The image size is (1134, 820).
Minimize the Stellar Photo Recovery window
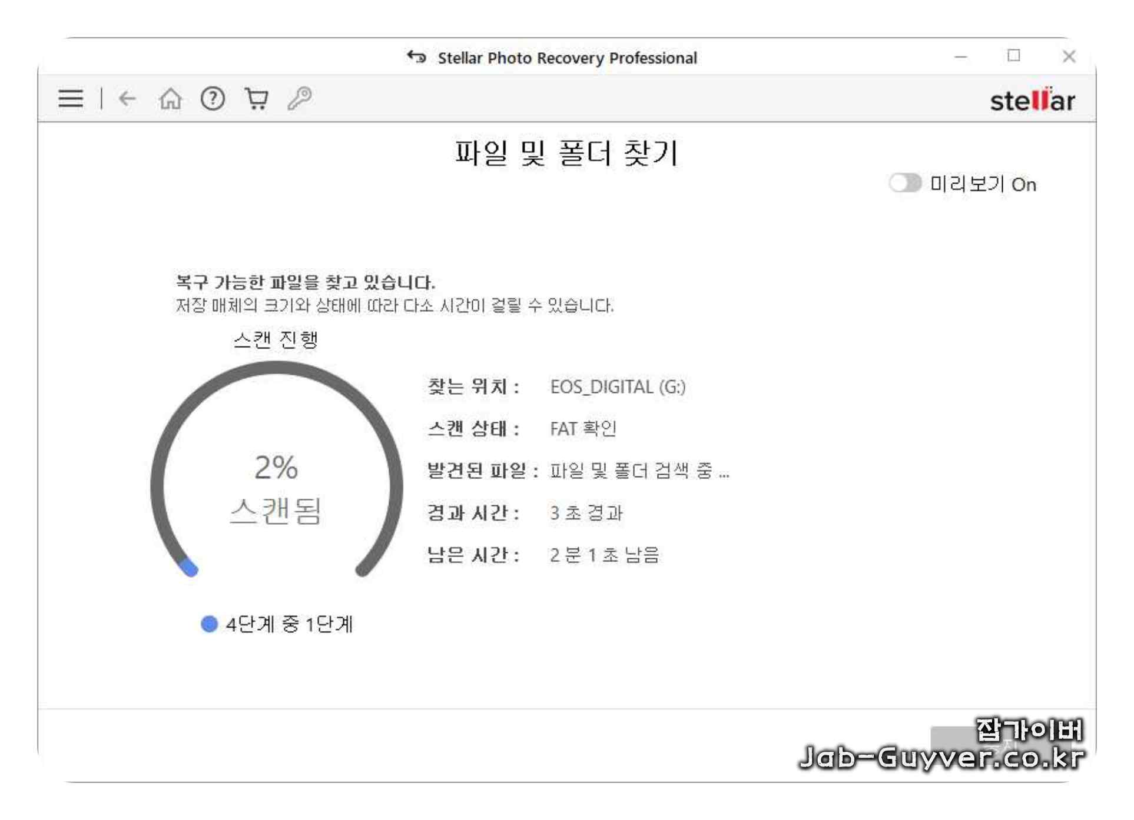(x=961, y=57)
